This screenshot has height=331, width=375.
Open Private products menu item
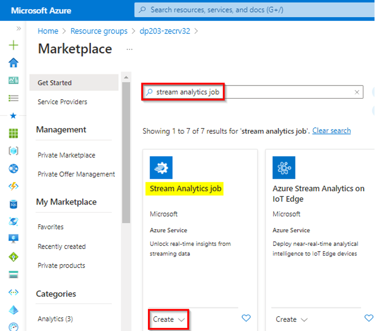(61, 266)
